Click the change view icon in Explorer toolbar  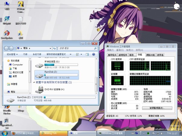77,54
